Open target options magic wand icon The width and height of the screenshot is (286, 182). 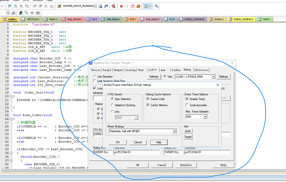pyautogui.click(x=13, y=13)
